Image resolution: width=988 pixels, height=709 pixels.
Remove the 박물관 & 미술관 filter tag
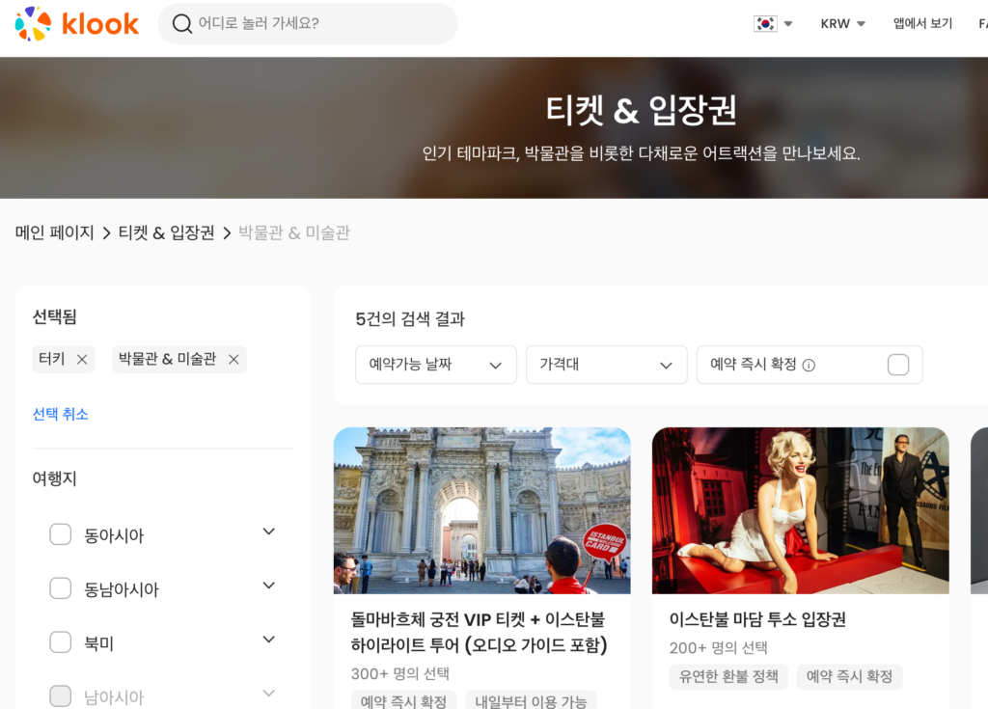click(233, 359)
